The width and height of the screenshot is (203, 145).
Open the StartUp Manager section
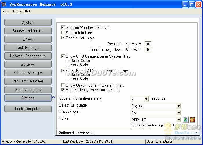click(x=28, y=73)
